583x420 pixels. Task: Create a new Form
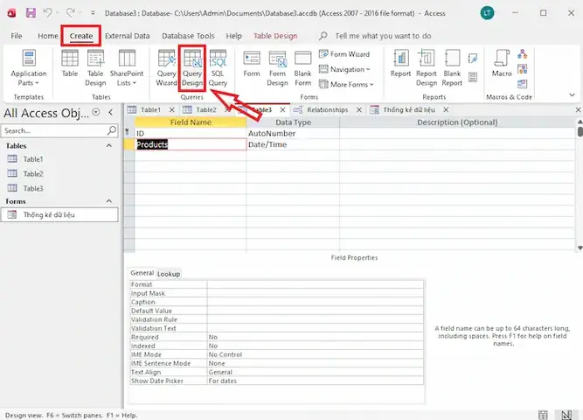[252, 63]
